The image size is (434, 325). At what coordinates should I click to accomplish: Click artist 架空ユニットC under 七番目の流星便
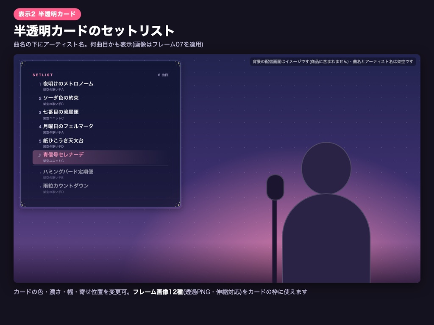tap(53, 118)
